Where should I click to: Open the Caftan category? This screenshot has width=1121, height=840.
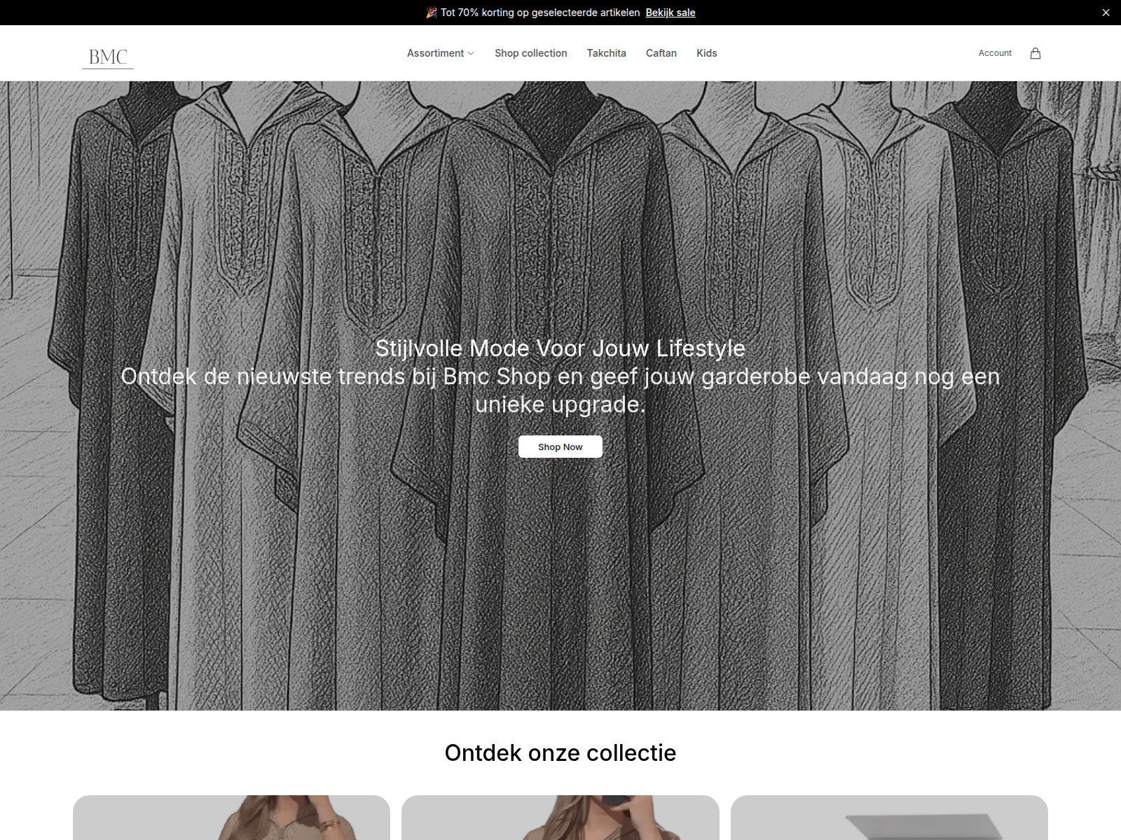coord(661,53)
